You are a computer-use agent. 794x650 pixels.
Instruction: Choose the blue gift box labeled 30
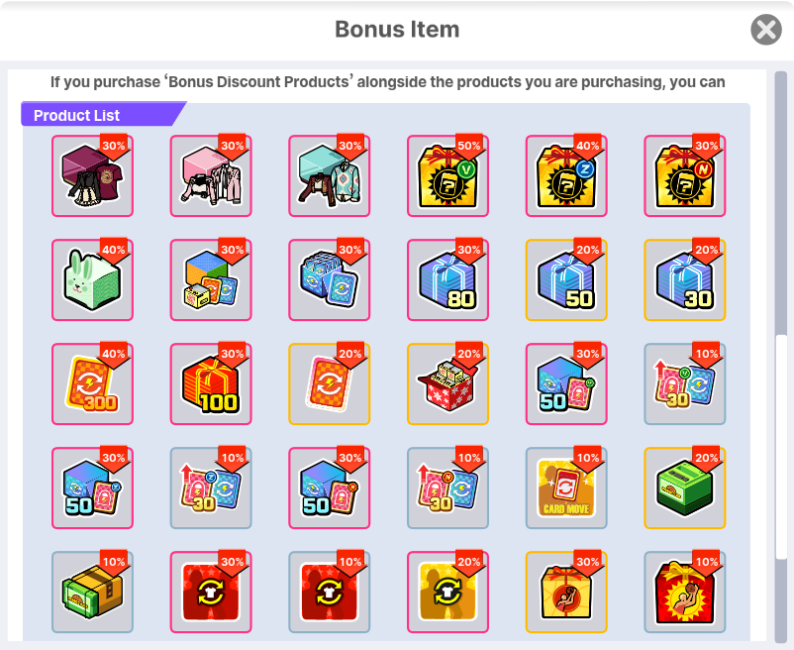coord(685,279)
